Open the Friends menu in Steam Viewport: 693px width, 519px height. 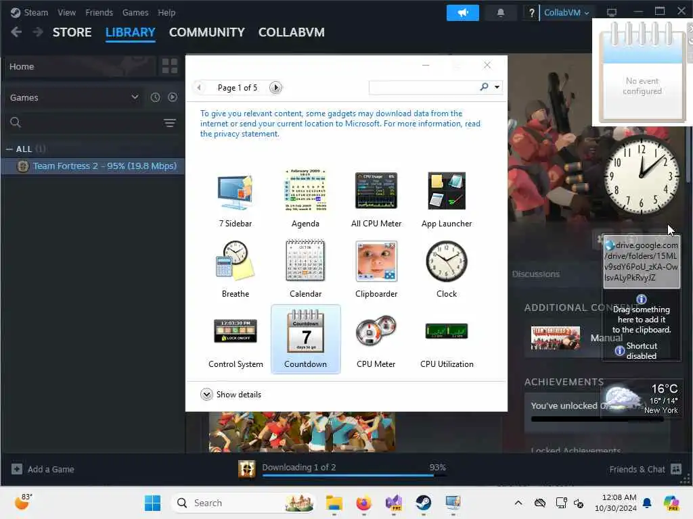point(99,12)
